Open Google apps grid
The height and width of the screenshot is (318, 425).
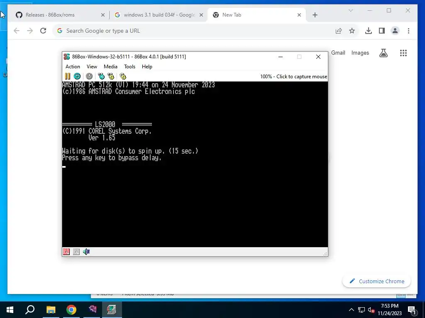pyautogui.click(x=403, y=53)
